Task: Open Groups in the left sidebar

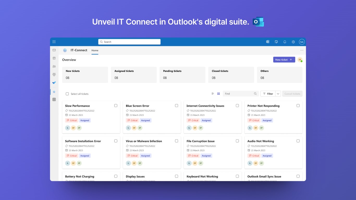Action: [x=54, y=74]
